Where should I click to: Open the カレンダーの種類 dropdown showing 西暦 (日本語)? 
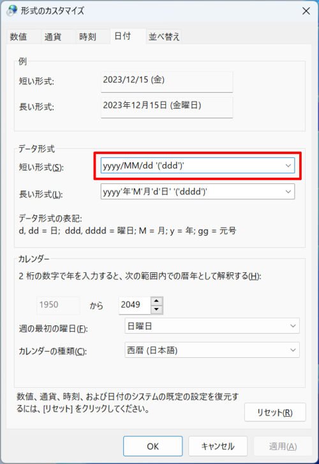point(212,350)
